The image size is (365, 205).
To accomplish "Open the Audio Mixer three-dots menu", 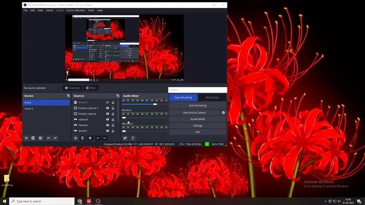I will pos(133,138).
